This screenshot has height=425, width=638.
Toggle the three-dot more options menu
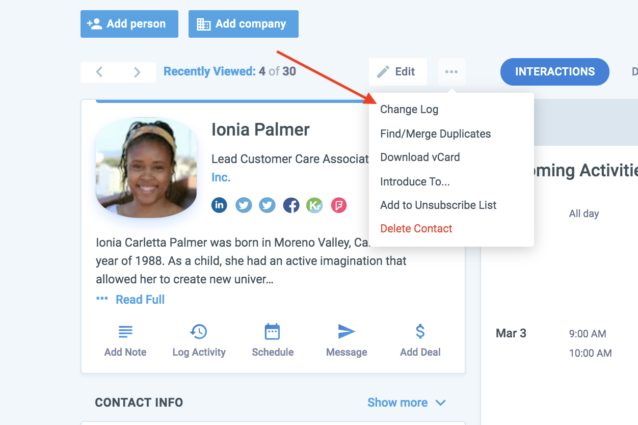[x=451, y=72]
